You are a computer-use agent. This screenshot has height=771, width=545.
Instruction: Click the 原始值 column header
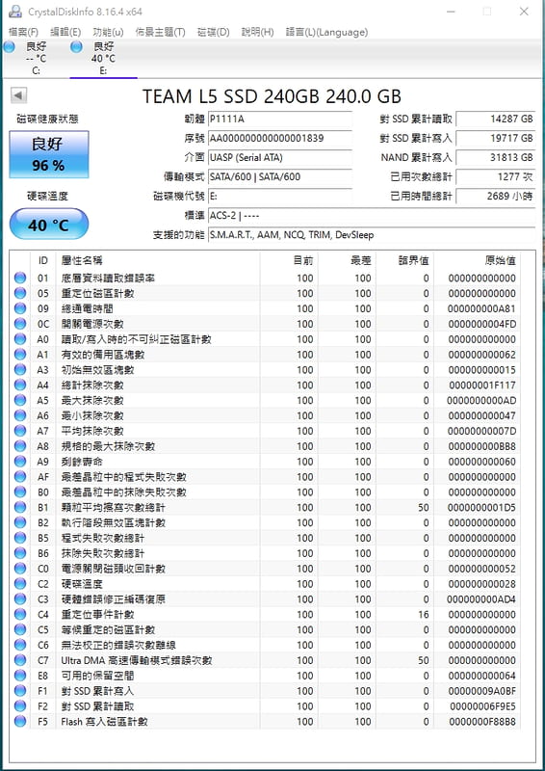[477, 260]
